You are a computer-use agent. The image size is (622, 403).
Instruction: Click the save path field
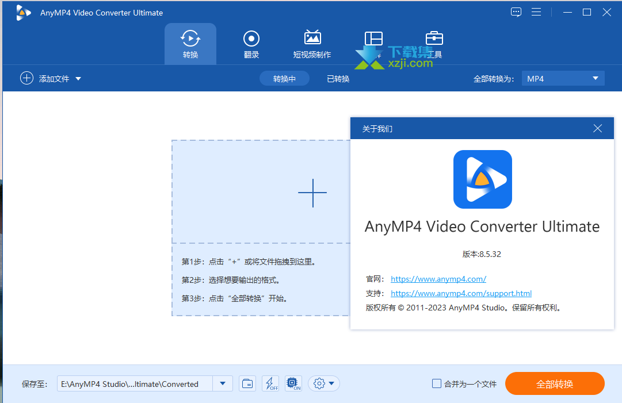(135, 383)
